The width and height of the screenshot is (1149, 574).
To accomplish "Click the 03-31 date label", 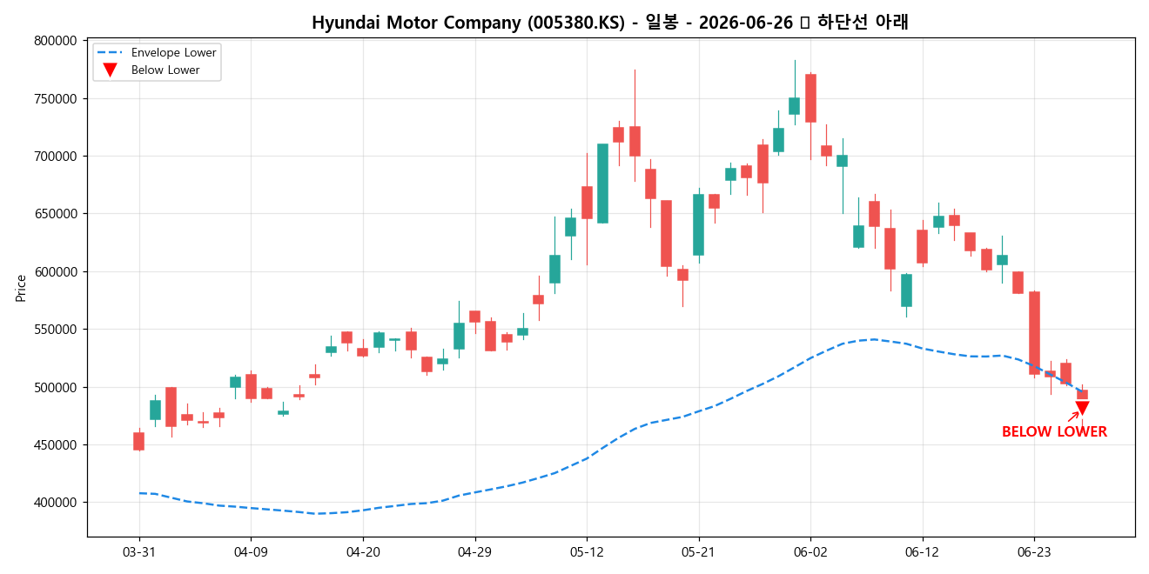I will [x=139, y=552].
